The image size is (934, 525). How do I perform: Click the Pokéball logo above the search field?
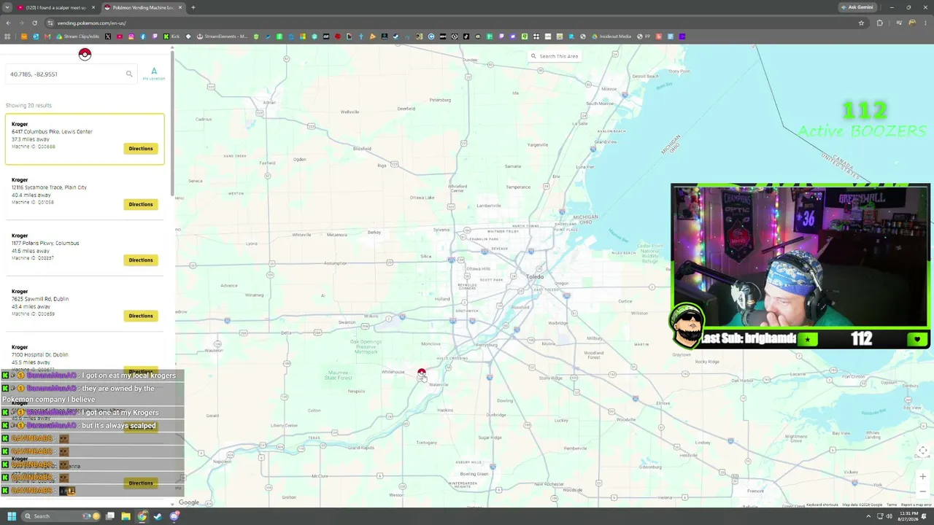85,55
